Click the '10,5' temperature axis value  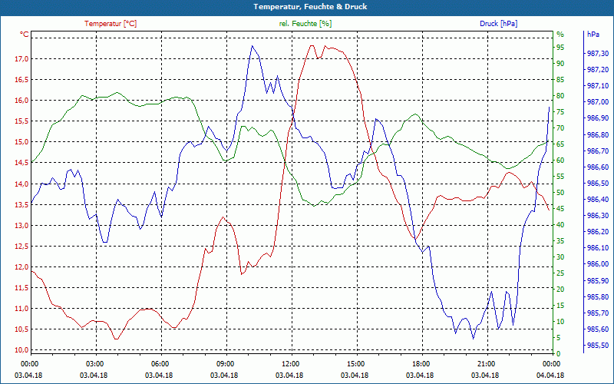[x=21, y=329]
